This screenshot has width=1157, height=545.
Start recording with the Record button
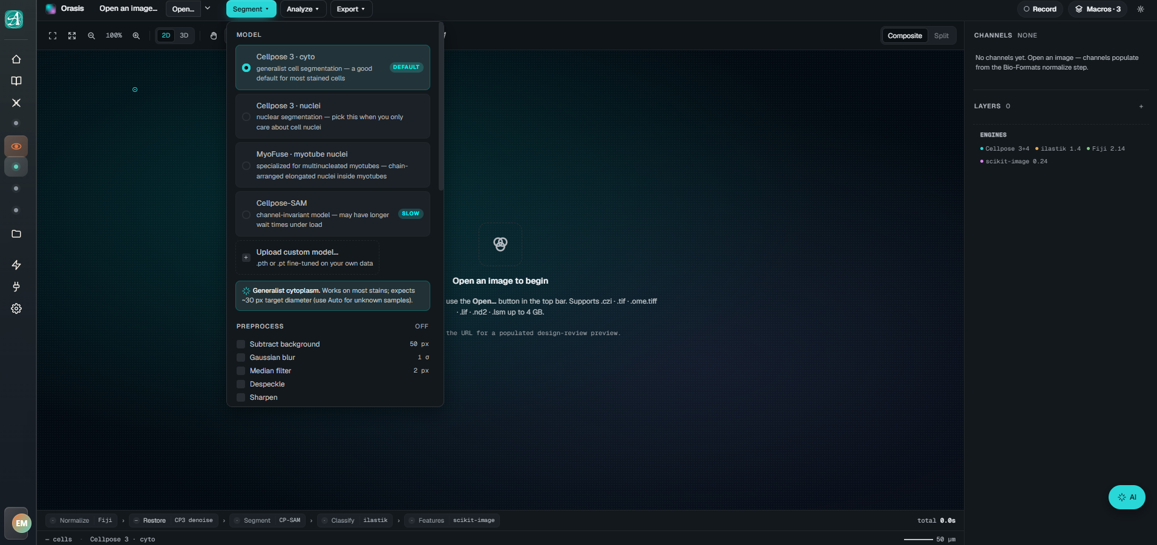point(1040,9)
